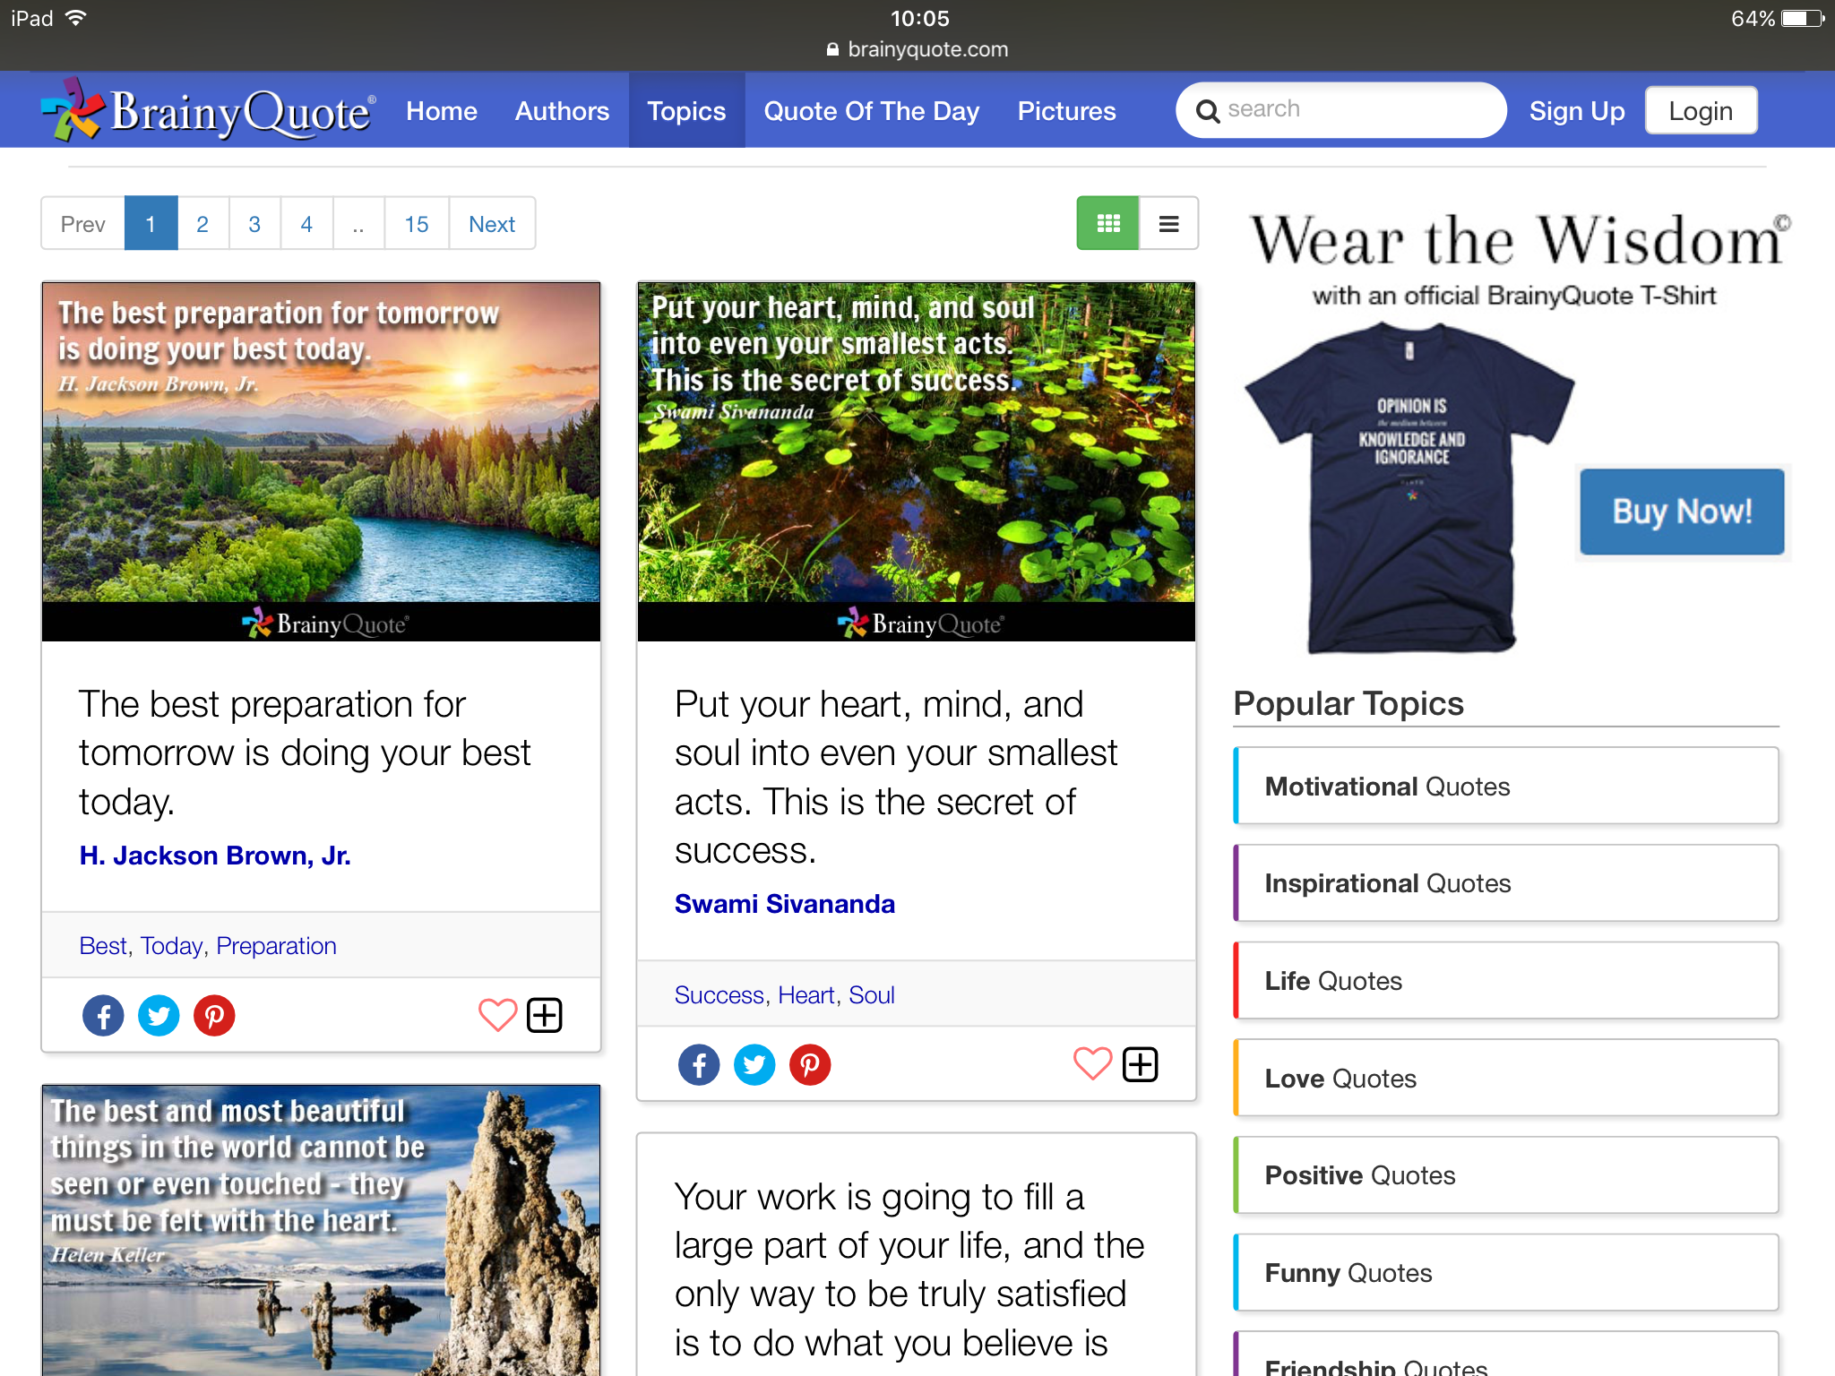Add H. Jackson Brown quote to a collection
The height and width of the screenshot is (1376, 1835).
coord(544,1015)
